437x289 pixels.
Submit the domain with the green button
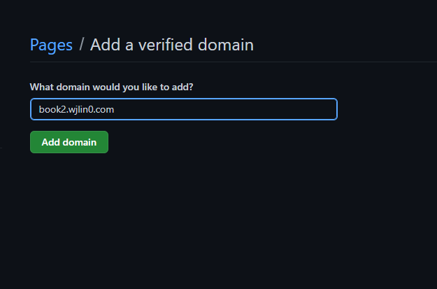click(69, 142)
